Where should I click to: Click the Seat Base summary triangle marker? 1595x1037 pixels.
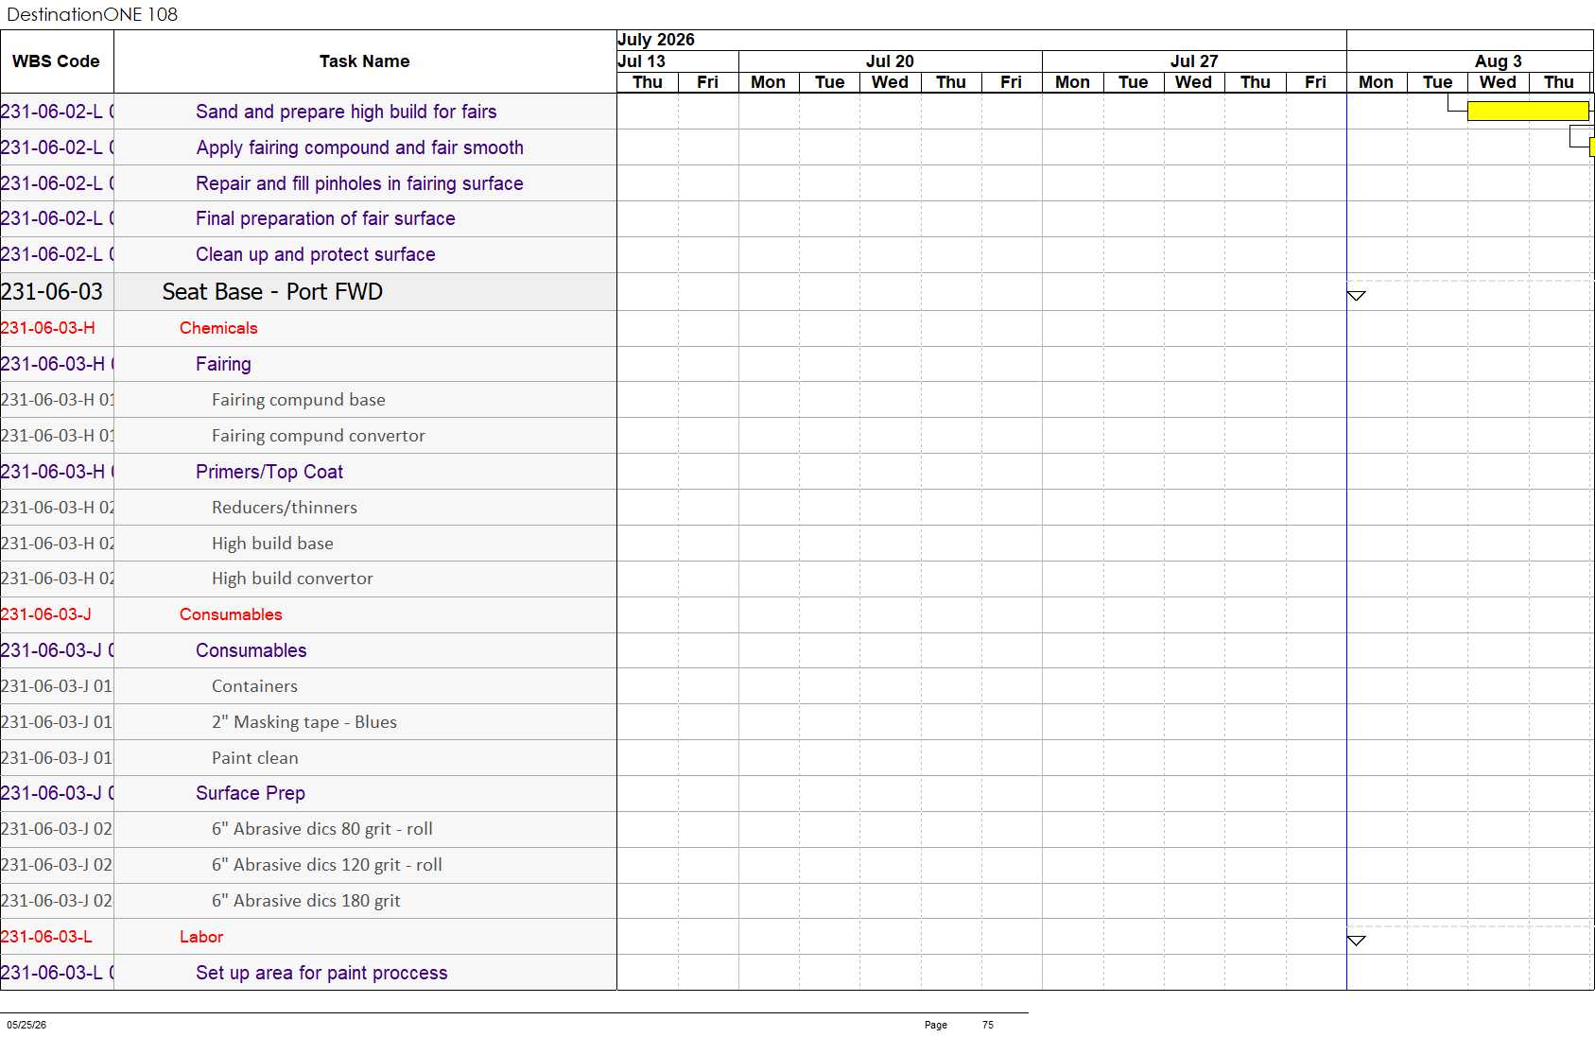pyautogui.click(x=1356, y=296)
